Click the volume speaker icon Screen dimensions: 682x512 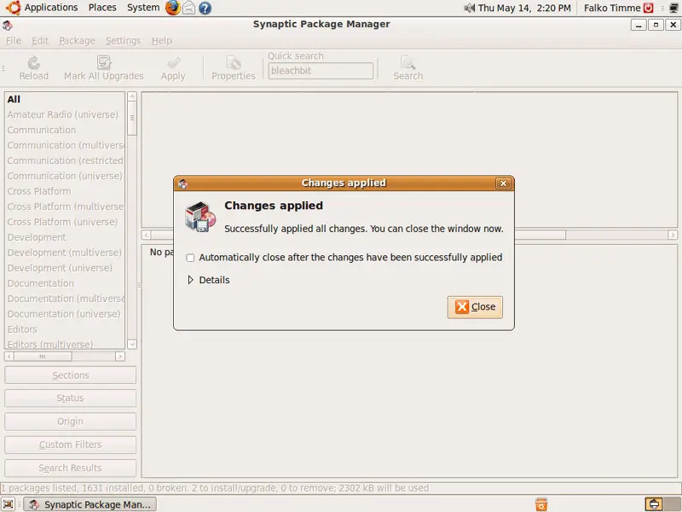470,8
